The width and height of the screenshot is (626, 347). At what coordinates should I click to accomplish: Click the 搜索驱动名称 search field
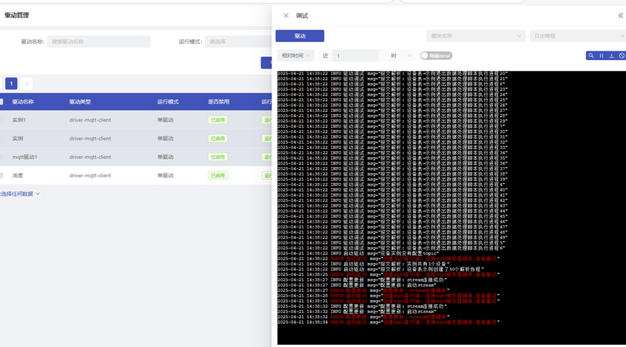pos(98,42)
